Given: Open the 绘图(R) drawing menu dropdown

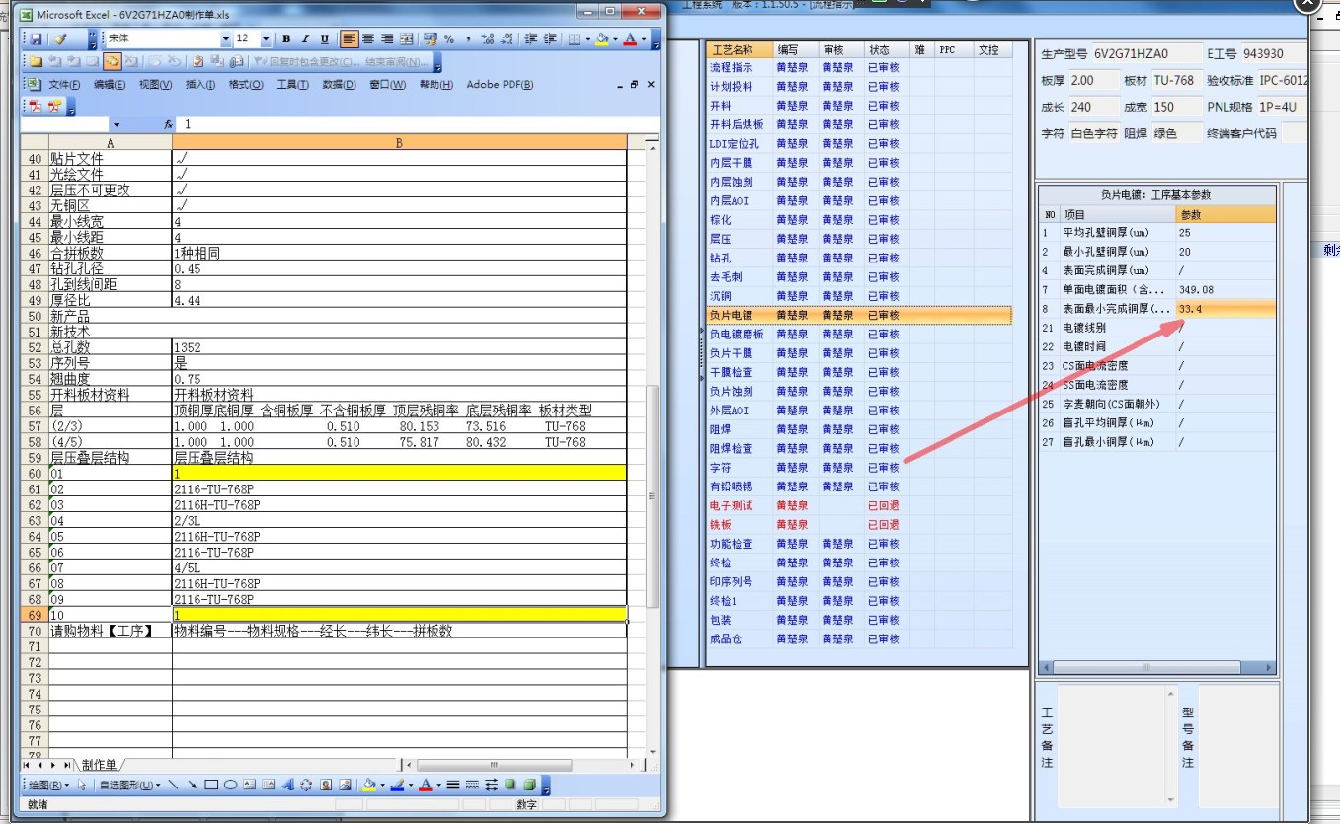Looking at the screenshot, I should tap(49, 785).
